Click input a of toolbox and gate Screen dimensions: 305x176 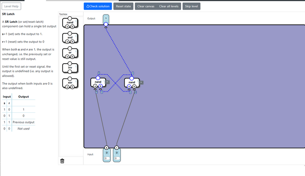click(x=67, y=42)
